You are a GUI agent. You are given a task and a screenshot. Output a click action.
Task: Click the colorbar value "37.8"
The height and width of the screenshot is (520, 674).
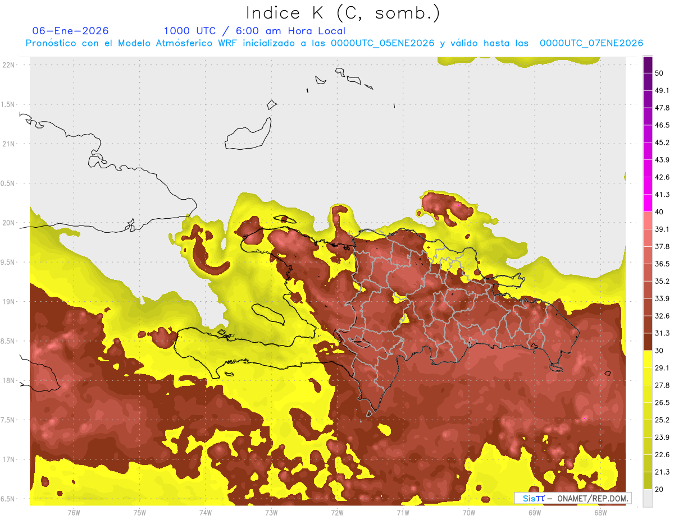click(663, 247)
